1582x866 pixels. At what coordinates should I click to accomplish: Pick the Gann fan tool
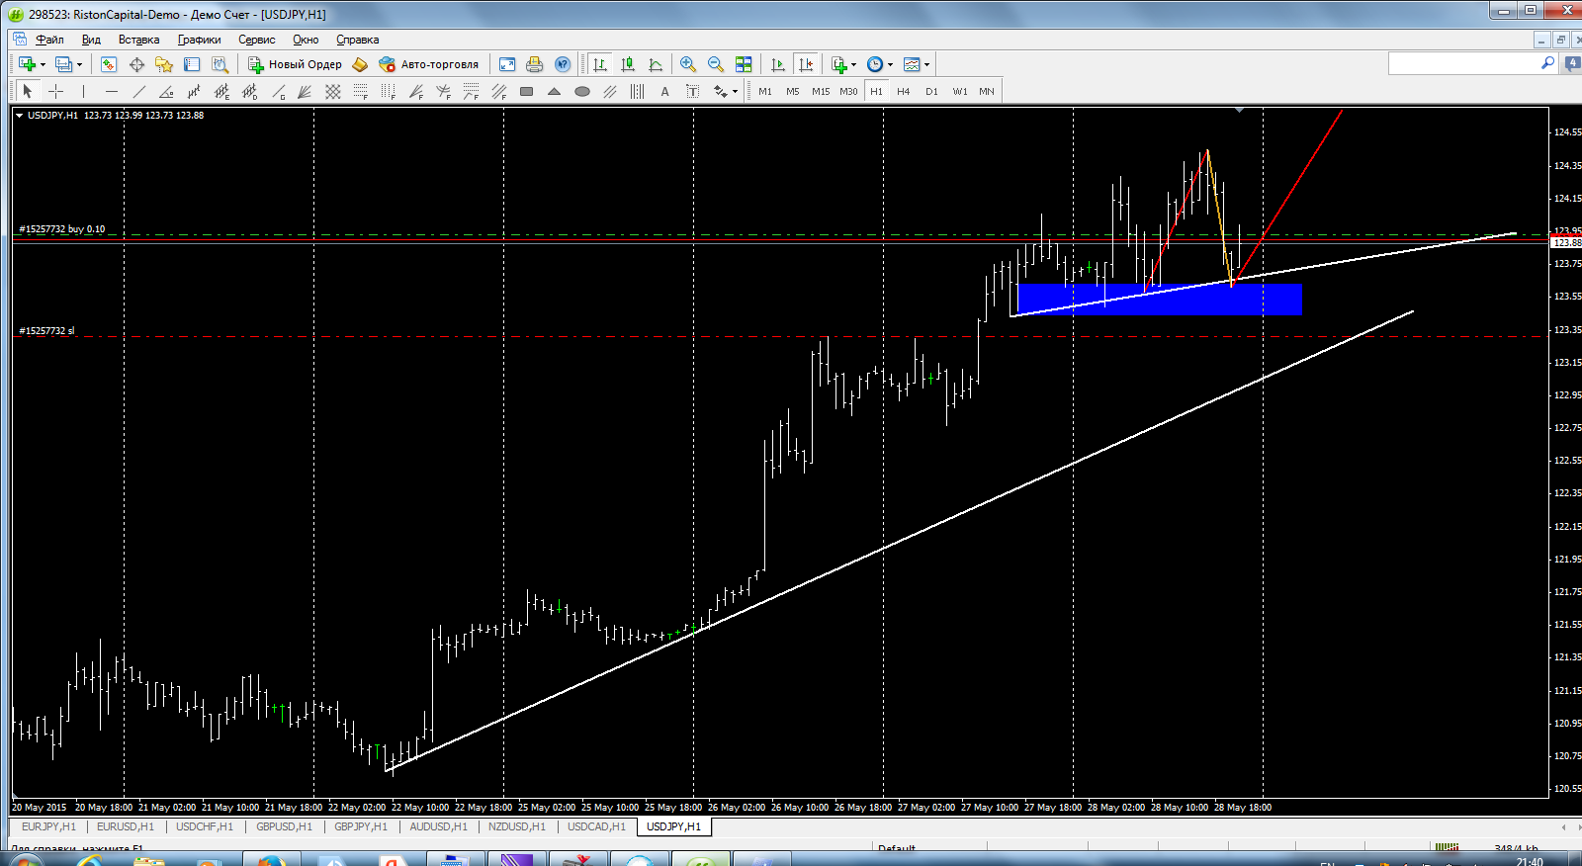(x=306, y=91)
